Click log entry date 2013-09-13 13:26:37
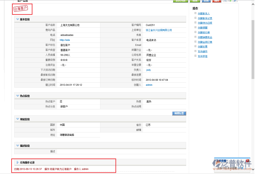255x174 pixels. coord(31,169)
